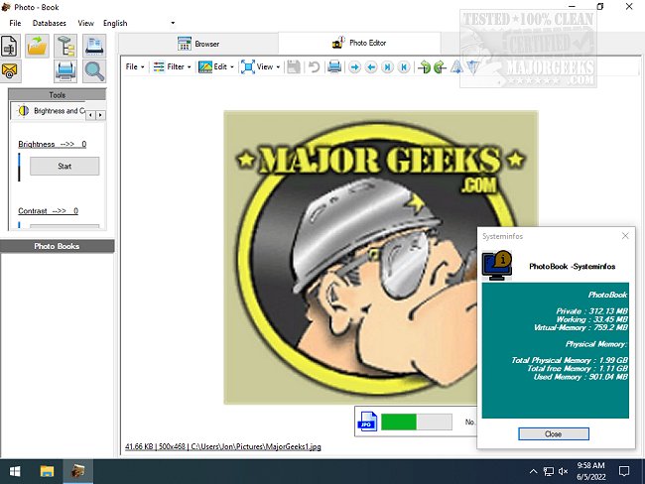Open File Explorer from the taskbar
The height and width of the screenshot is (484, 645).
click(47, 471)
